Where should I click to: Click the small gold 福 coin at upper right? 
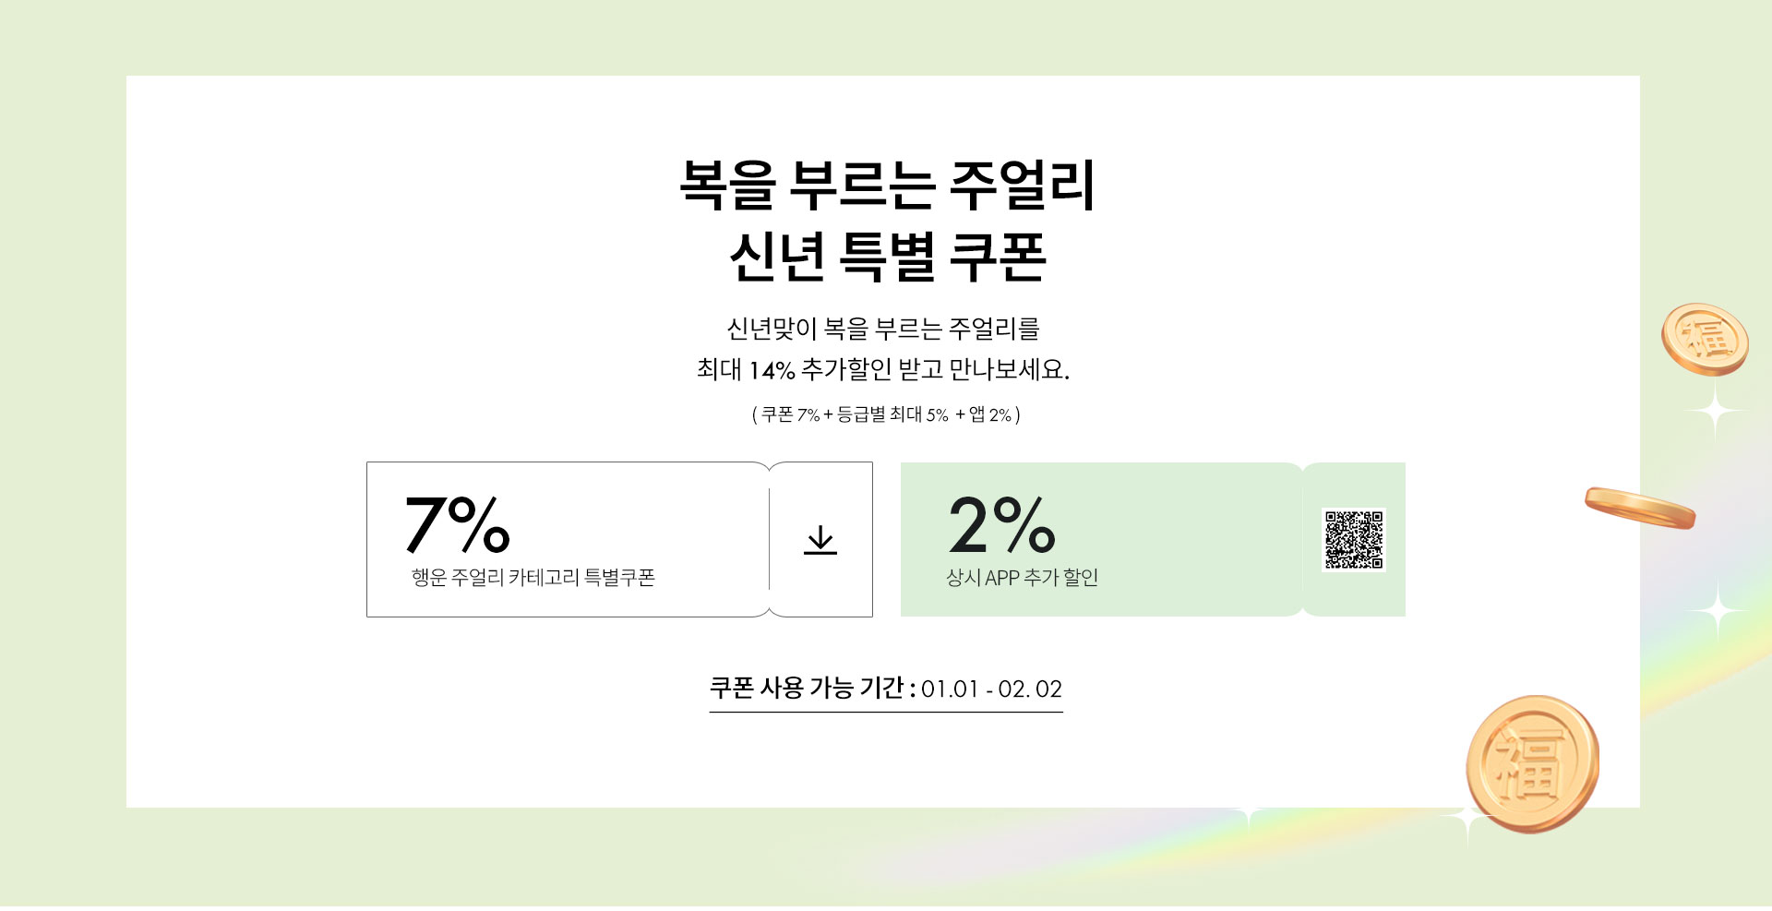click(x=1705, y=339)
